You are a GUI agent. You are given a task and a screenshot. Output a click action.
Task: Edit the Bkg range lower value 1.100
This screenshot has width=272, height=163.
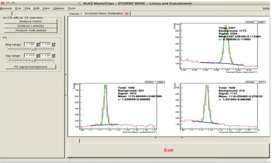[30, 44]
